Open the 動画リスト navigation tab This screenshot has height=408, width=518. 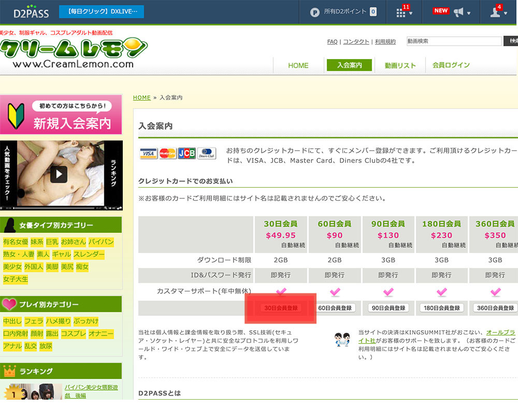(400, 65)
